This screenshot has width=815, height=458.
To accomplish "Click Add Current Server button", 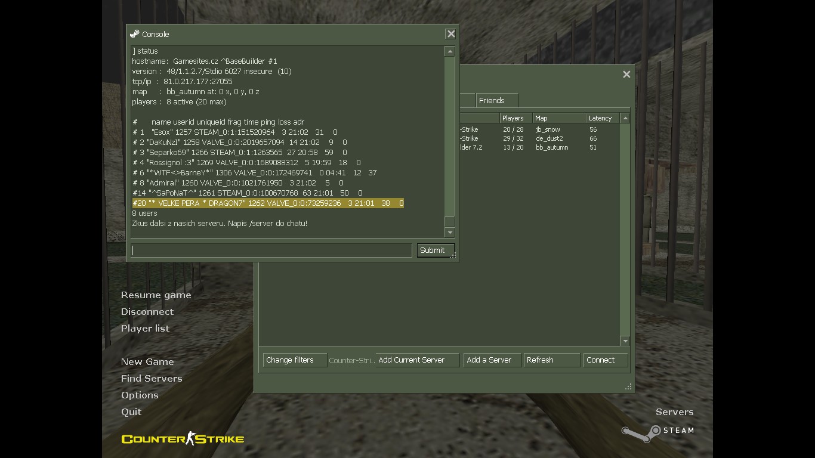I will tap(418, 360).
